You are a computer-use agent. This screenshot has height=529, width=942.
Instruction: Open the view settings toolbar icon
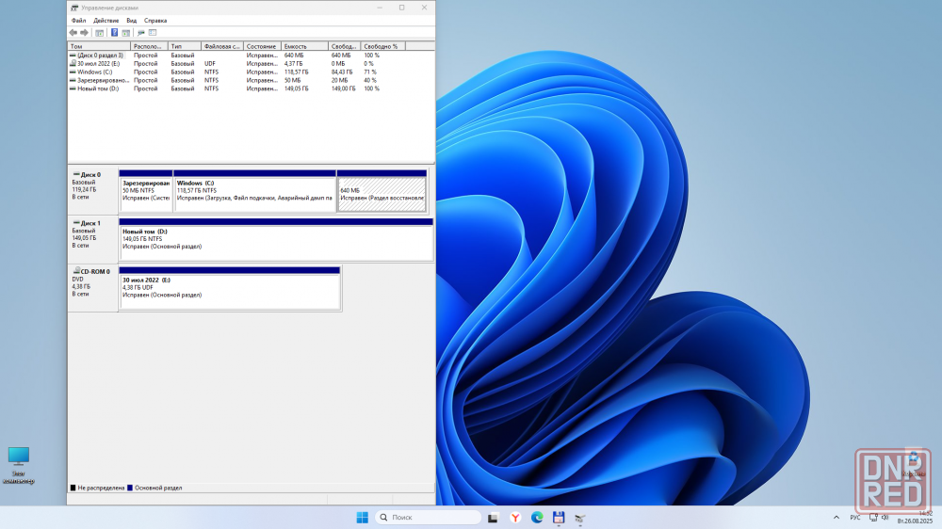click(153, 32)
